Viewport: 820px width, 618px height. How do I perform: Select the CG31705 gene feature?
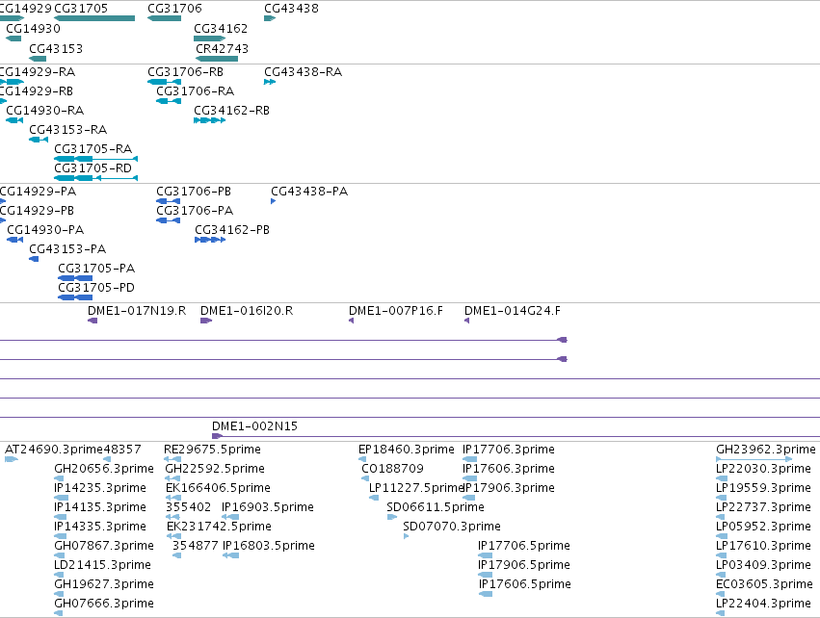click(94, 18)
